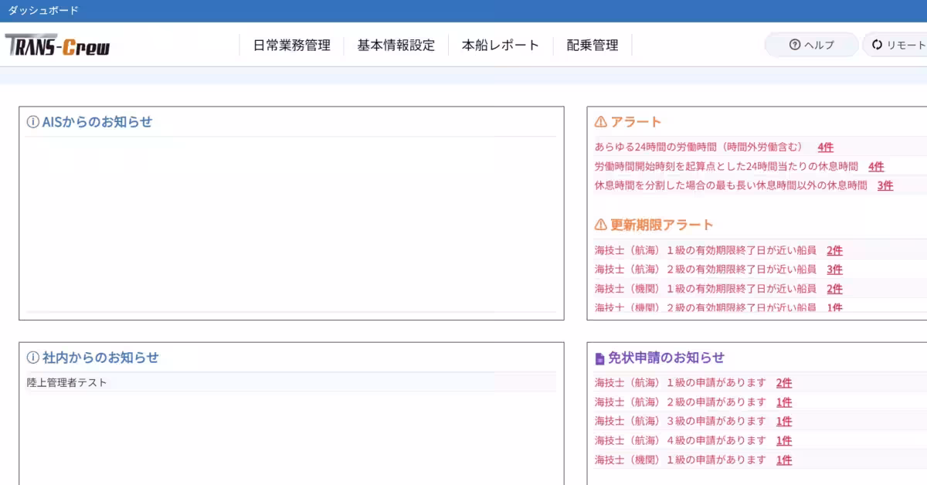927x485 pixels.
Task: Open 2件 link for 海技士（航海）1級 application
Action: click(x=784, y=382)
